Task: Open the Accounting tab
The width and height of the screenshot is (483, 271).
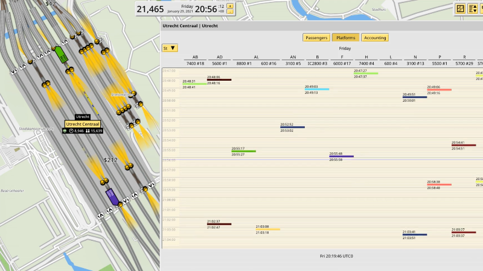Action: [375, 37]
